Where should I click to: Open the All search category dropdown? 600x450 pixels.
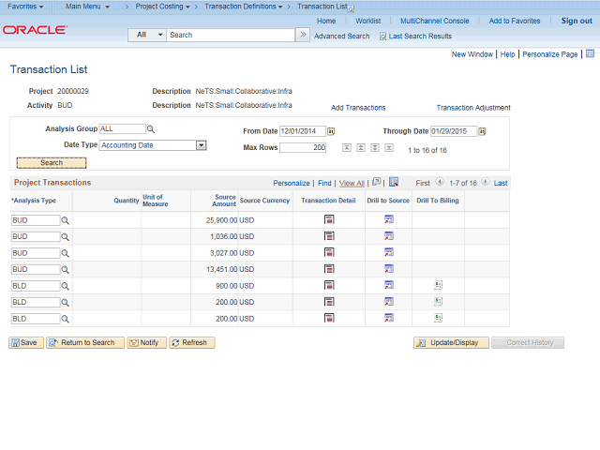click(x=148, y=36)
